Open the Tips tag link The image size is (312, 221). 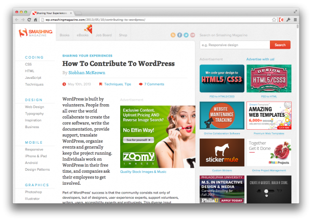128,84
